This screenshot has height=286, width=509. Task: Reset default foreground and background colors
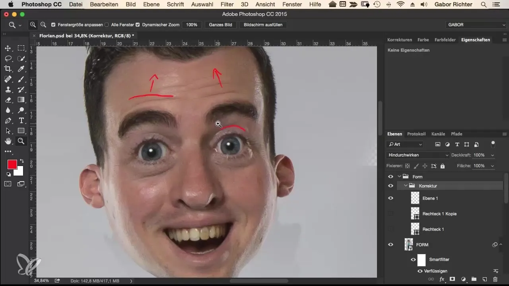pyautogui.click(x=8, y=174)
